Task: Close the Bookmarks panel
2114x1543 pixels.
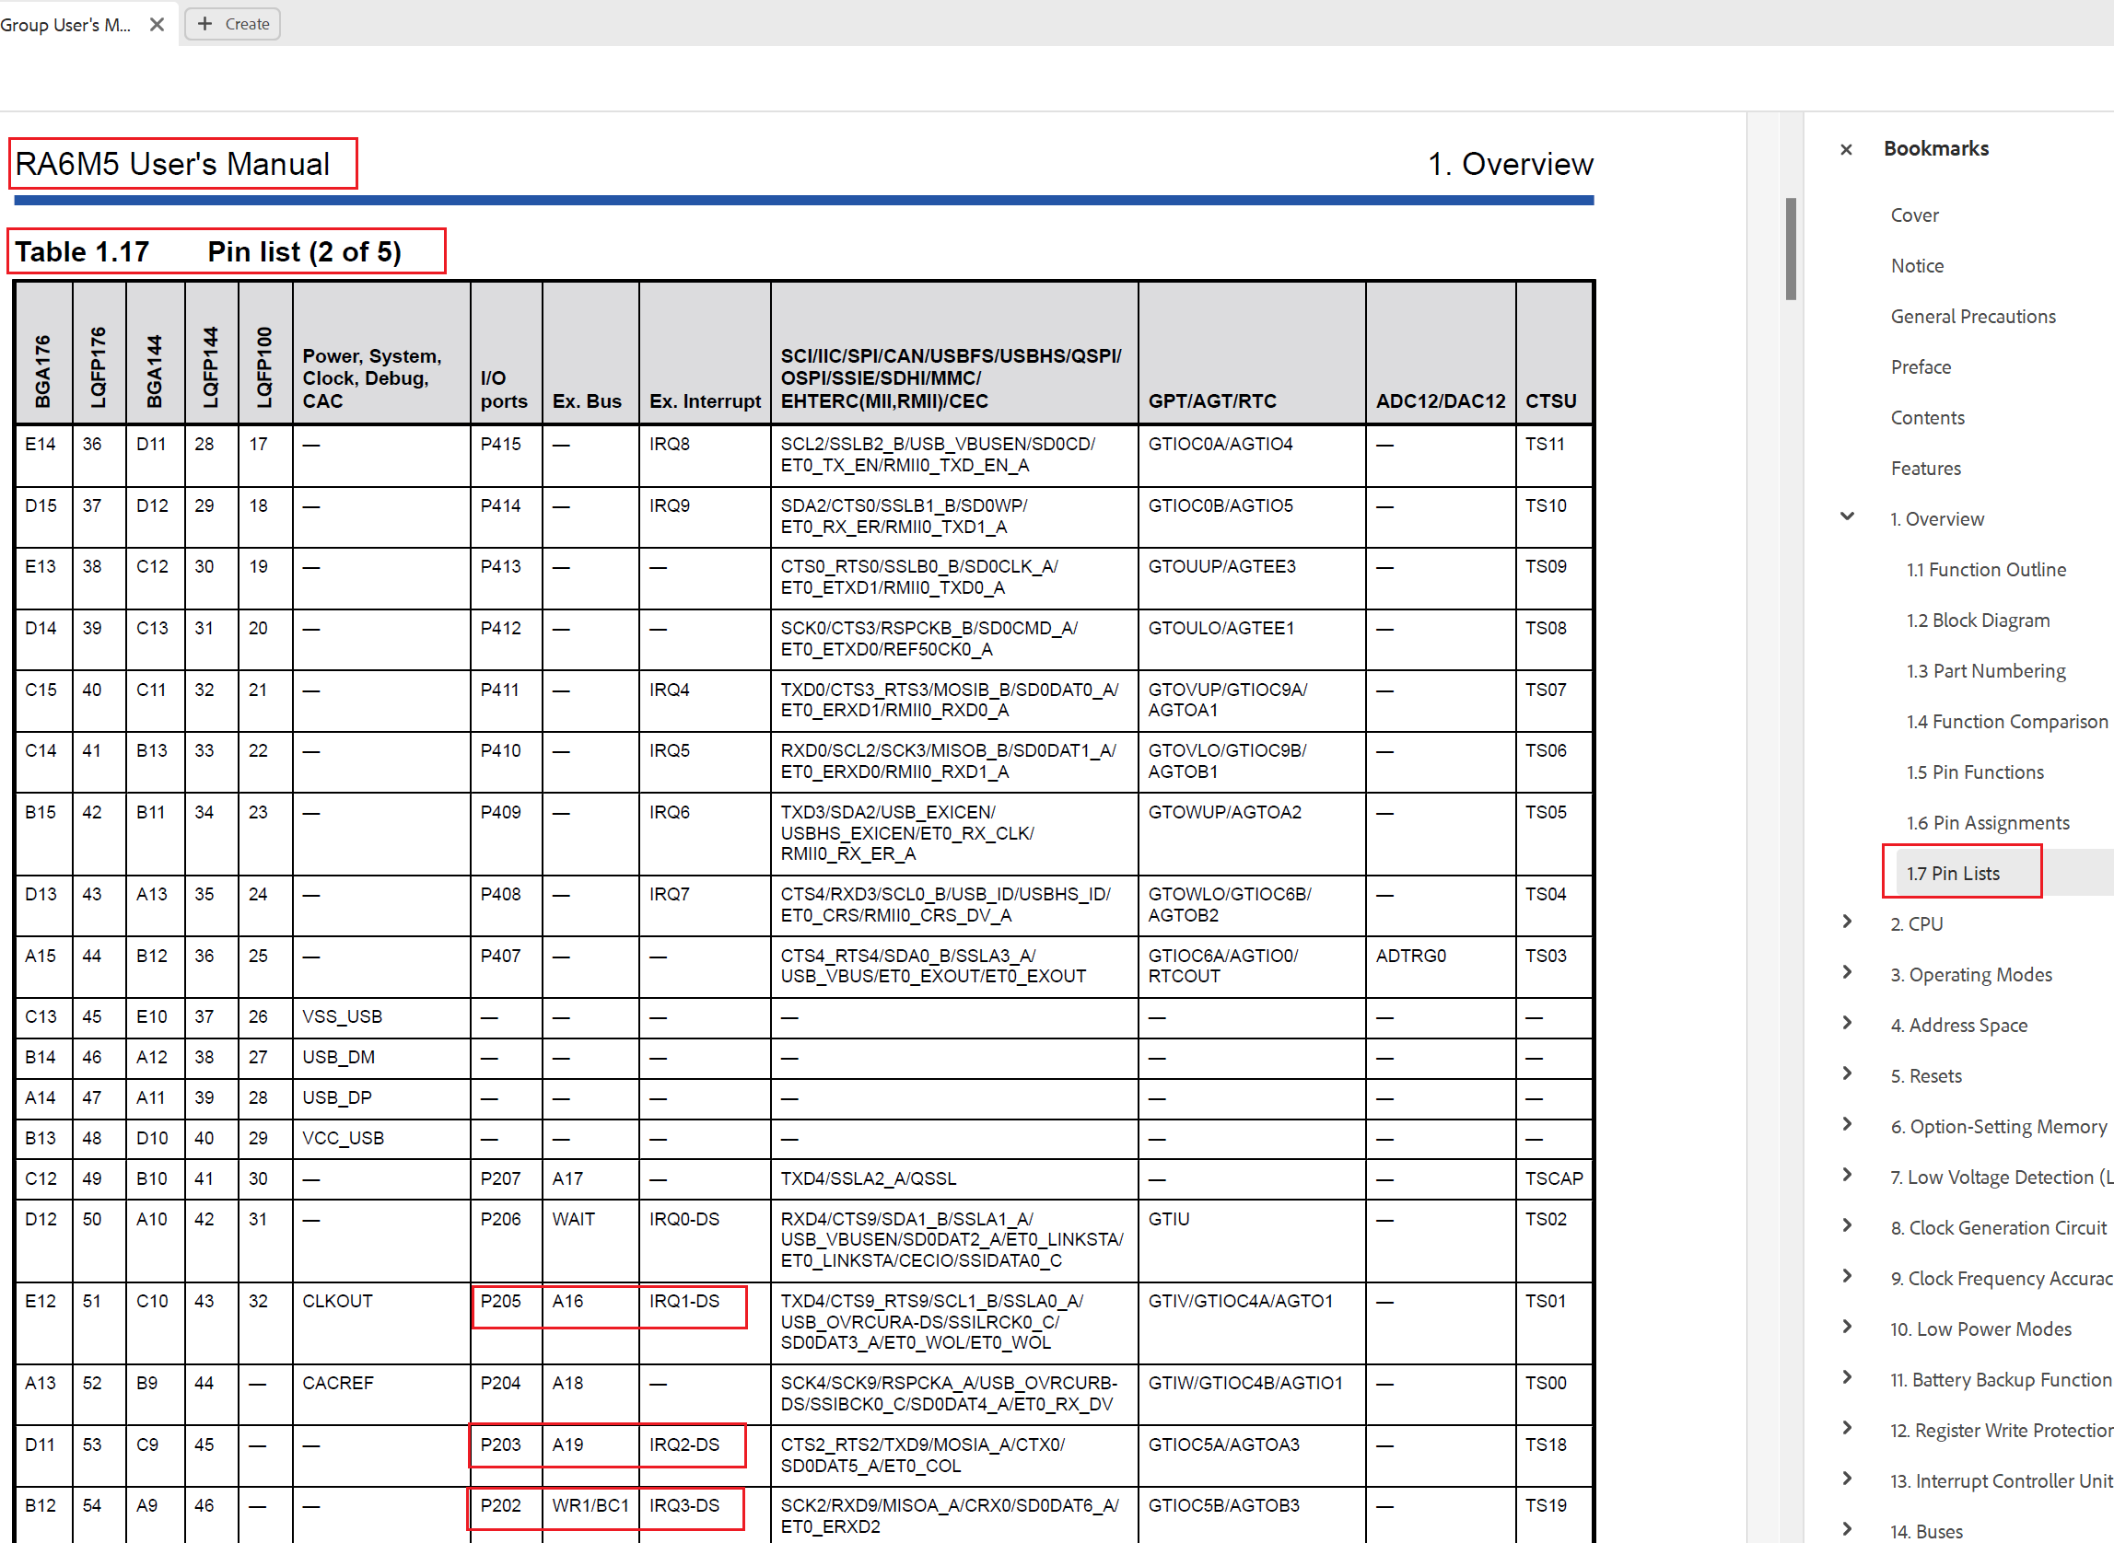Action: click(x=1846, y=149)
